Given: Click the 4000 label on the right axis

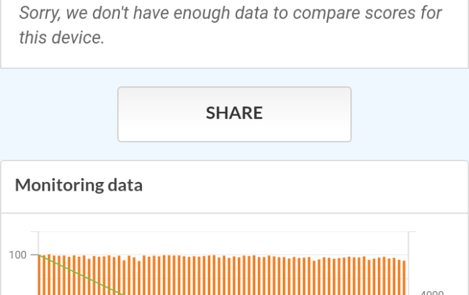Looking at the screenshot, I should [431, 292].
